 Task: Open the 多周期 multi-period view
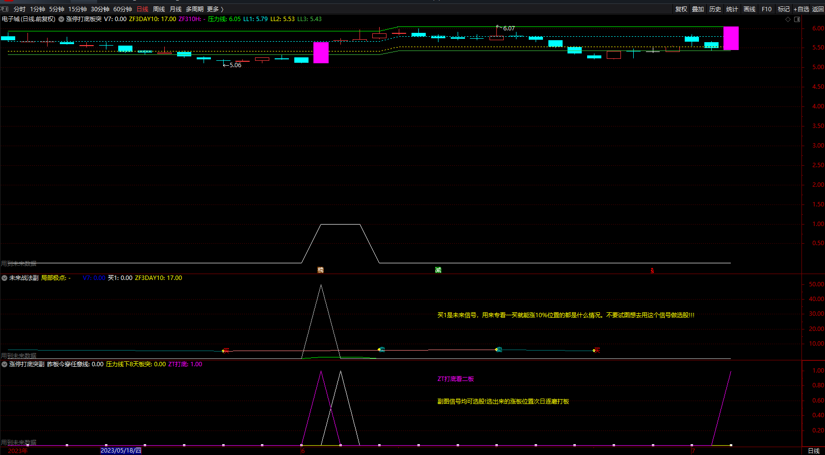tap(194, 9)
